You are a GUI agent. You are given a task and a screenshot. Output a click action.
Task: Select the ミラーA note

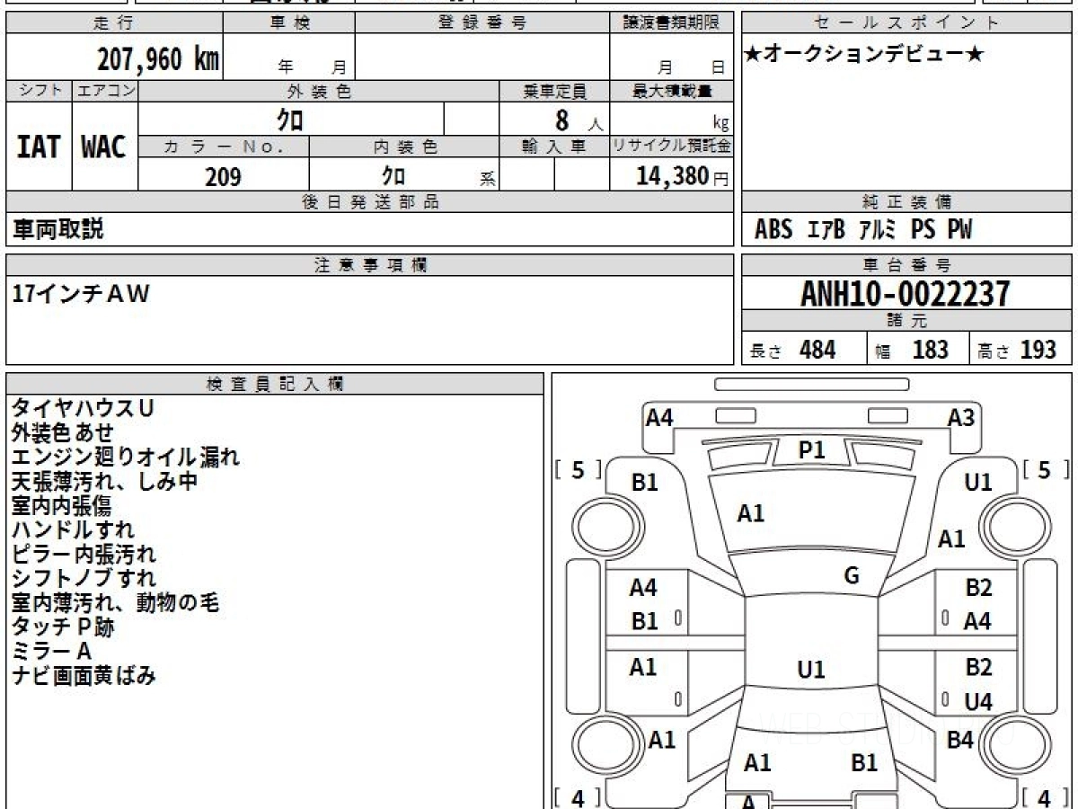(x=52, y=652)
